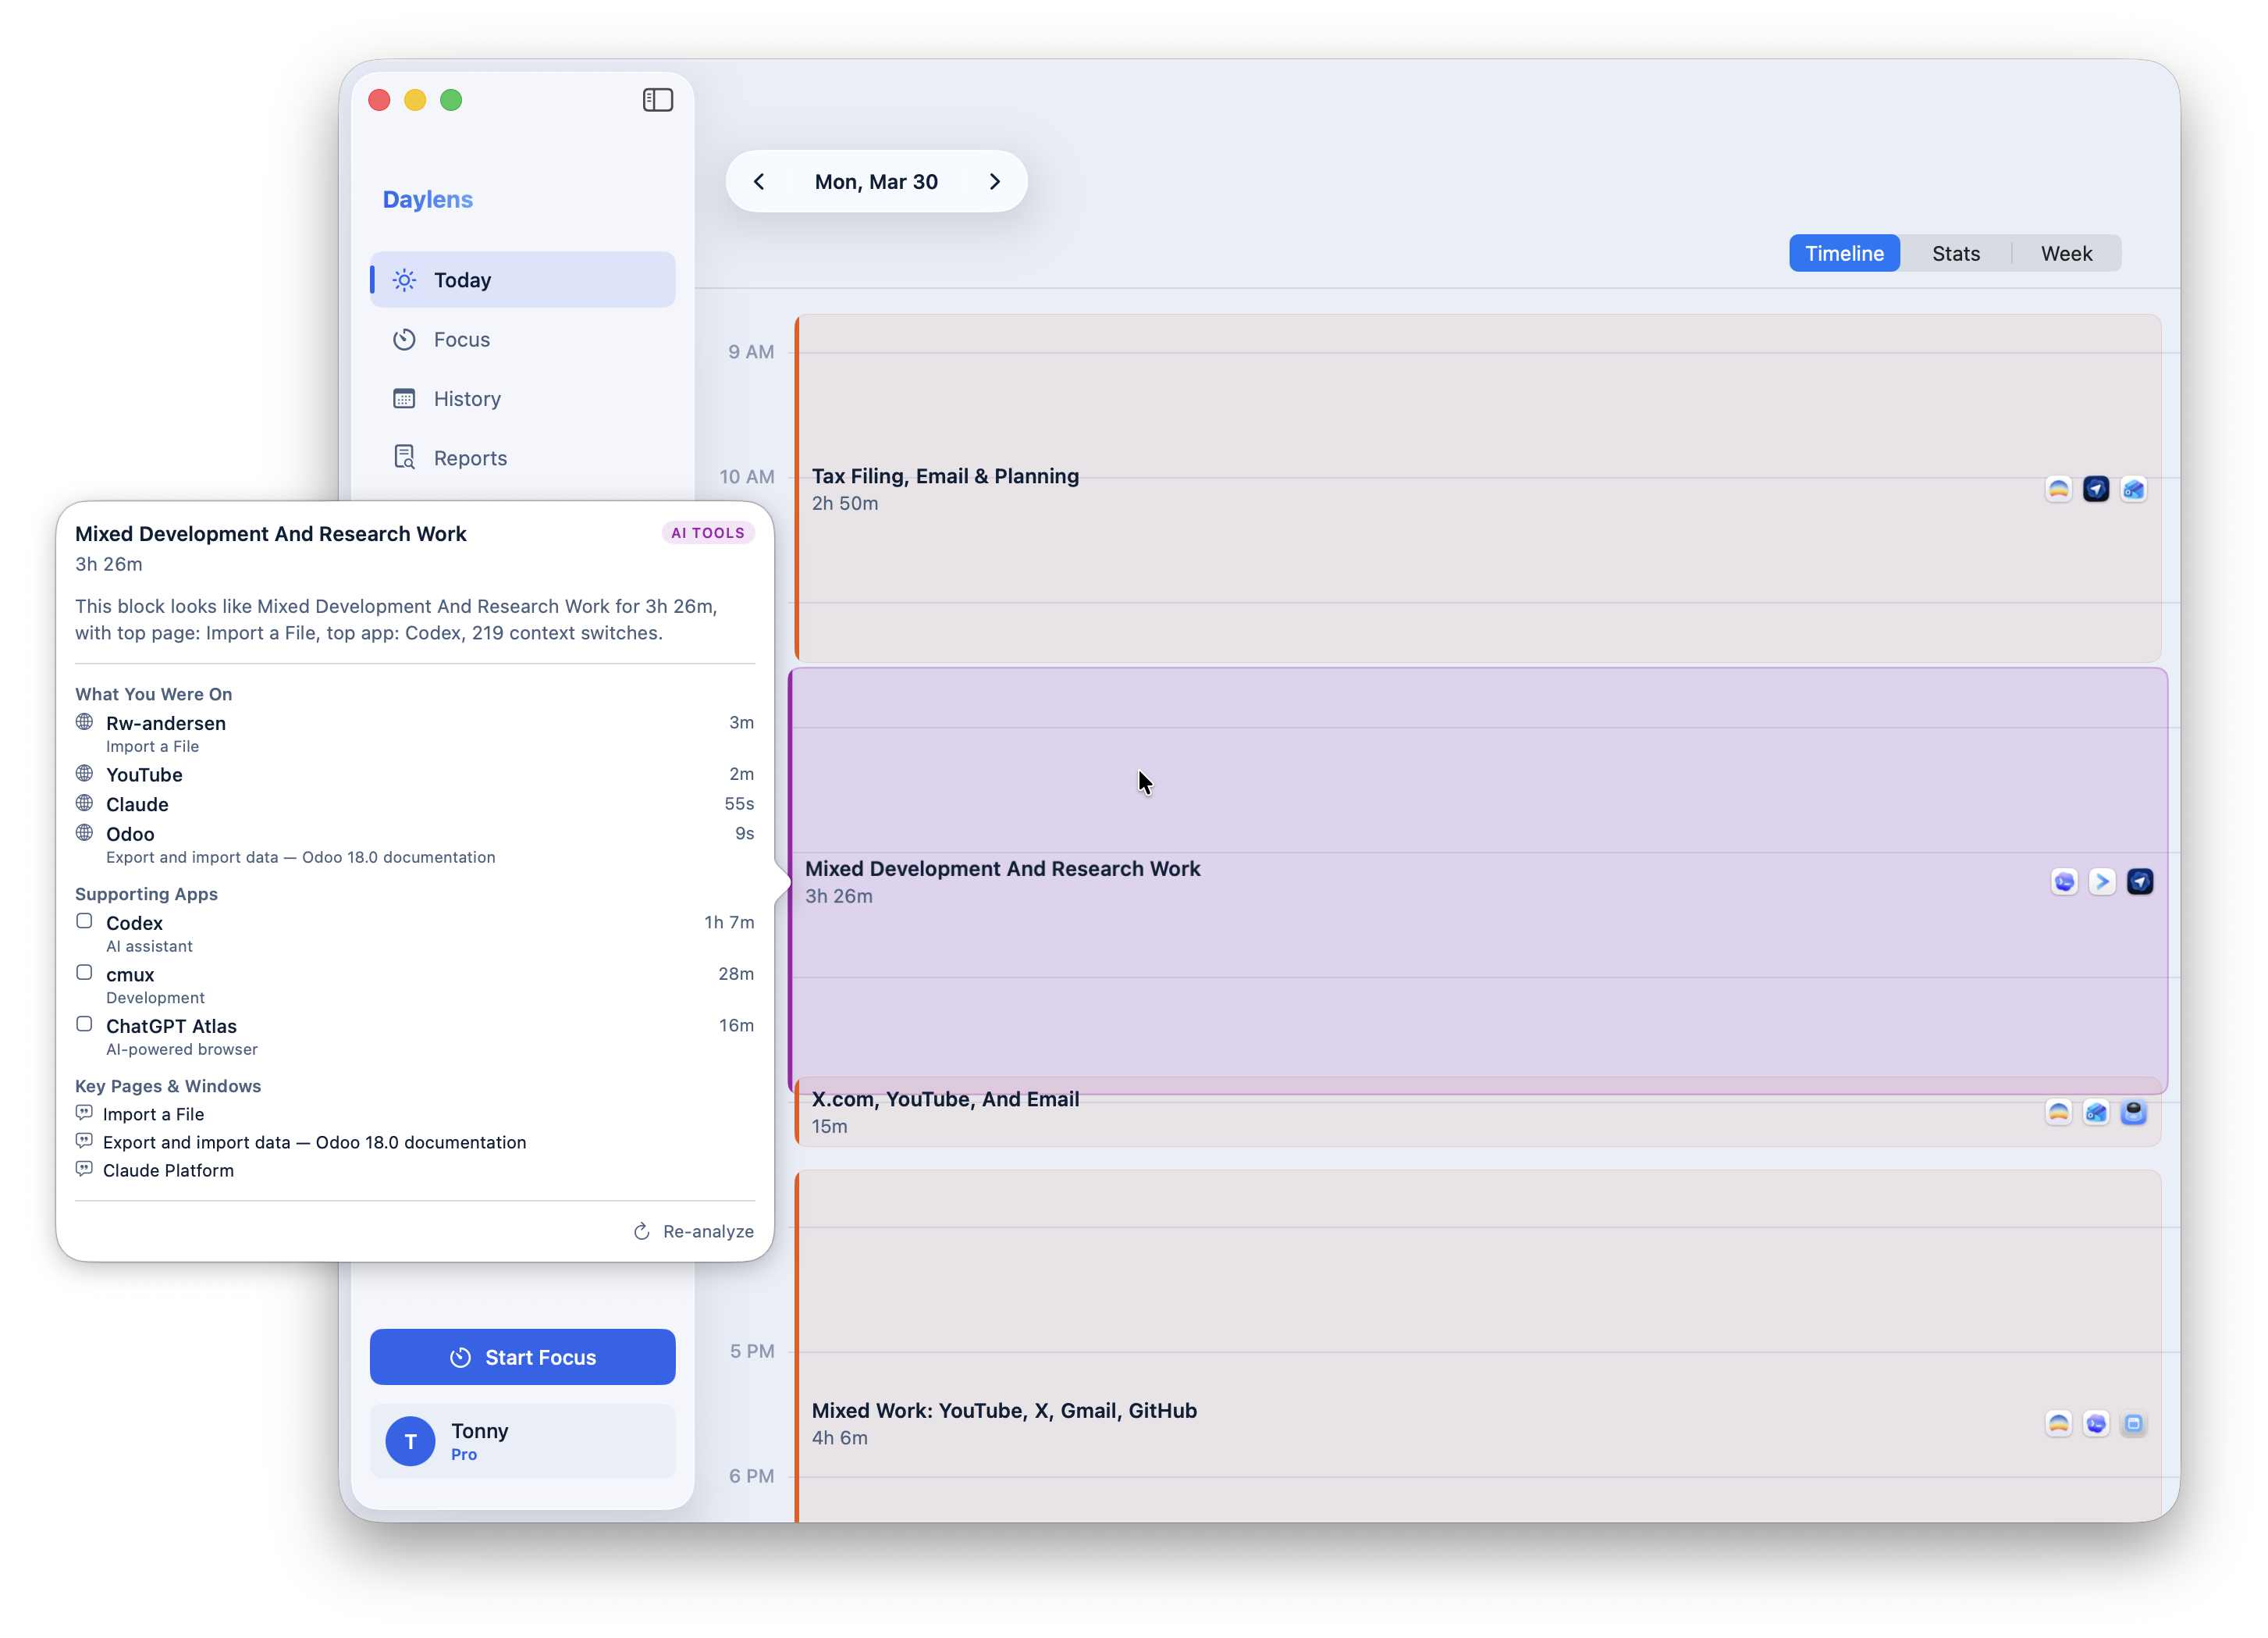The width and height of the screenshot is (2268, 1638).
Task: Click the Focus timer icon in sidebar
Action: click(404, 339)
